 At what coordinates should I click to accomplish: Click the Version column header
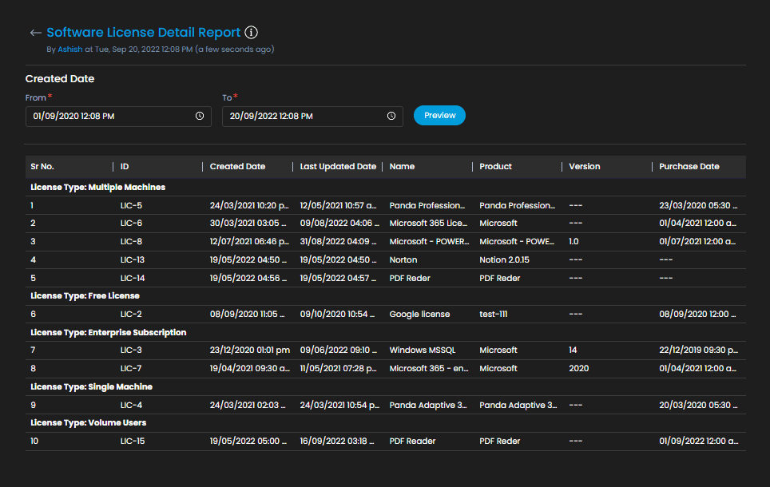(x=585, y=166)
